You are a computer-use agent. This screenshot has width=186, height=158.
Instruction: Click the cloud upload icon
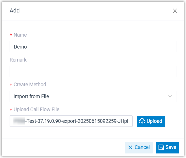(x=142, y=121)
